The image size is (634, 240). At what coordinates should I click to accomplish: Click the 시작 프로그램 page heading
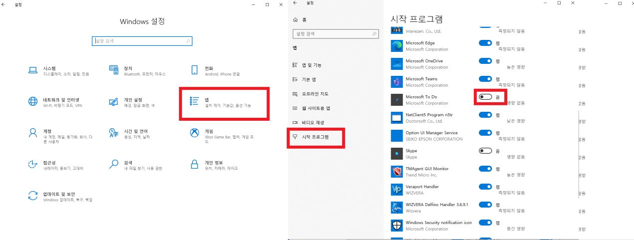pos(417,19)
